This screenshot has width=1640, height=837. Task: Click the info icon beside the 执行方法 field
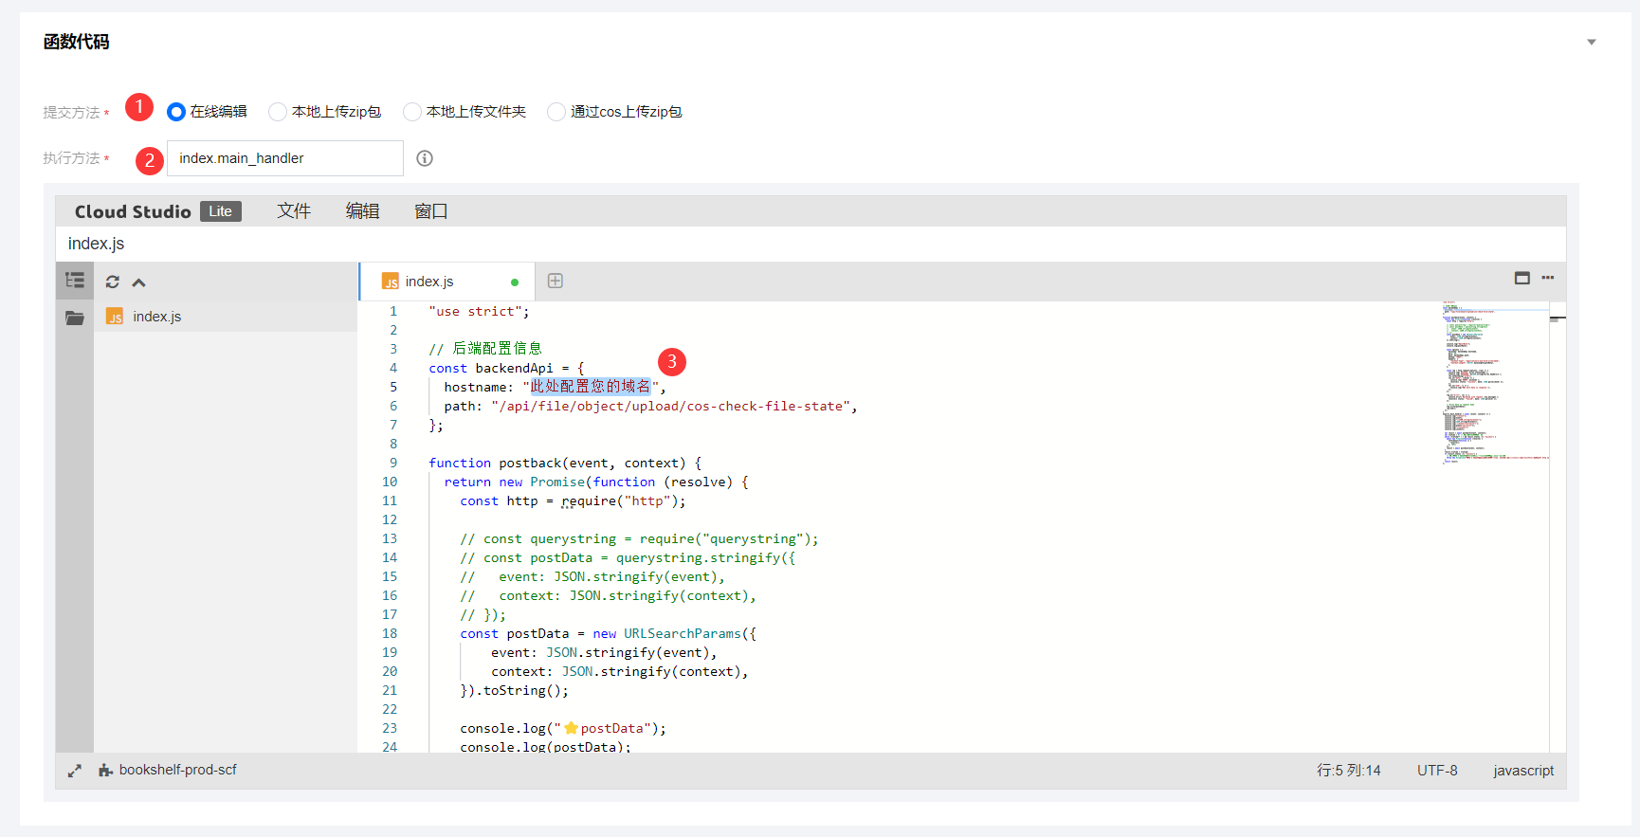click(425, 158)
